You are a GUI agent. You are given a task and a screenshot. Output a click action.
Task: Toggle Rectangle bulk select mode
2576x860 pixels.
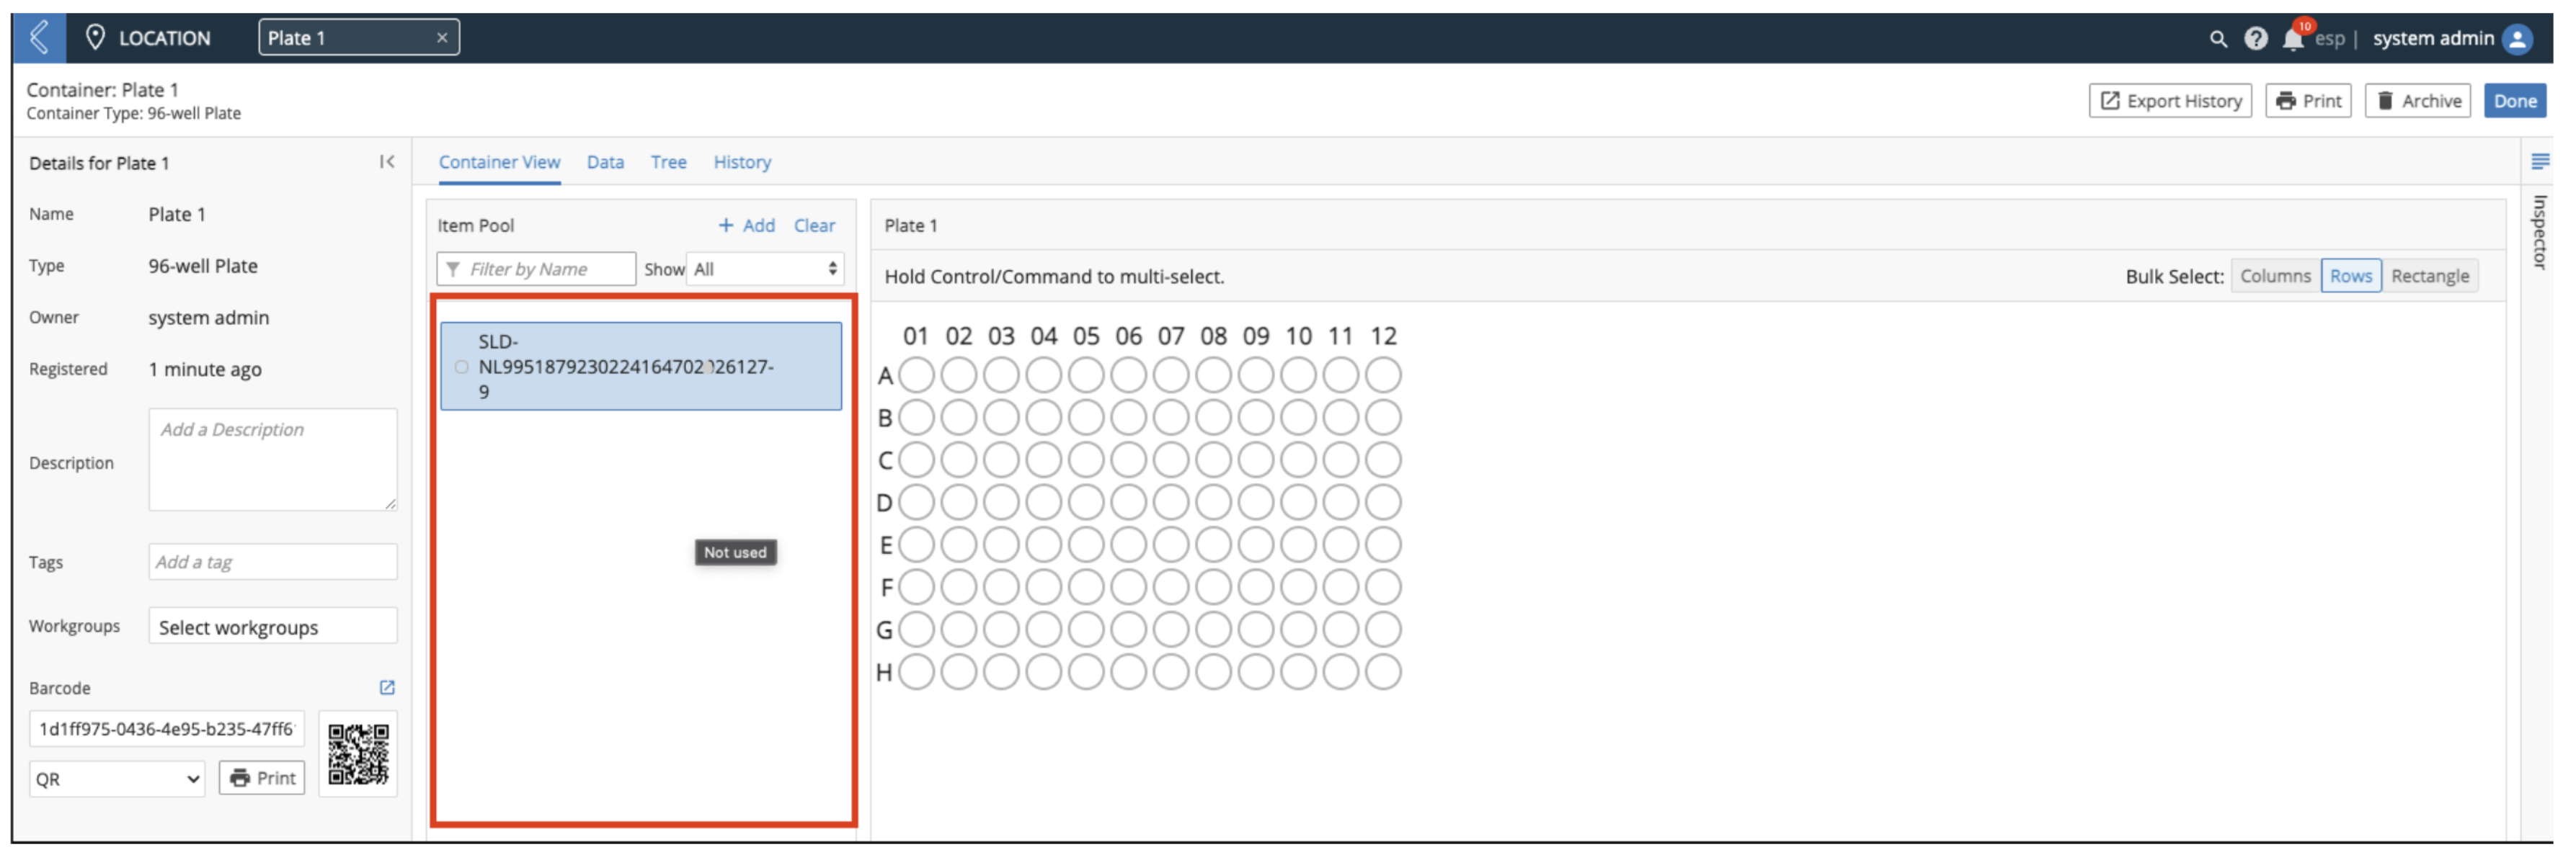point(2429,276)
